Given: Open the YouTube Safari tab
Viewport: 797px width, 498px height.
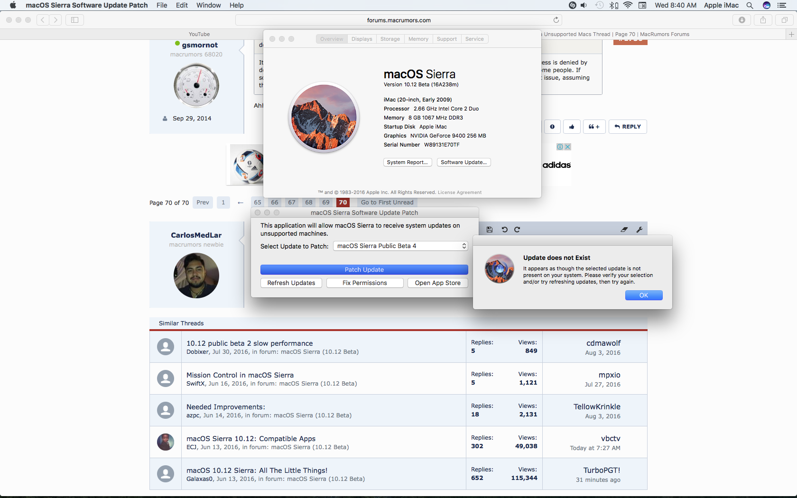Looking at the screenshot, I should (199, 34).
